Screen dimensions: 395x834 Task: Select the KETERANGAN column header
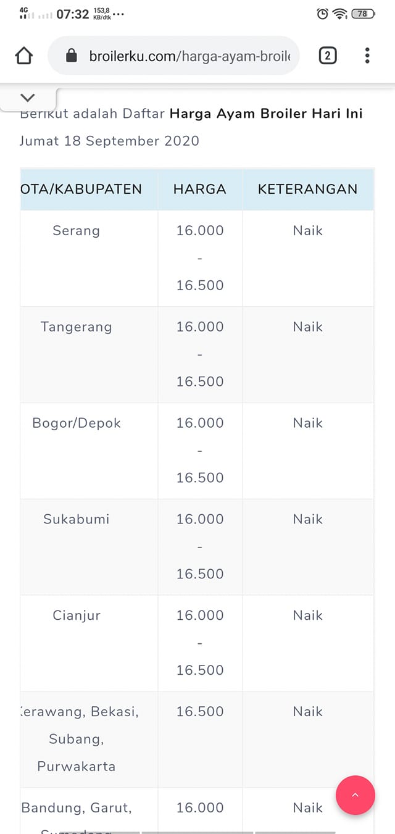pos(307,190)
